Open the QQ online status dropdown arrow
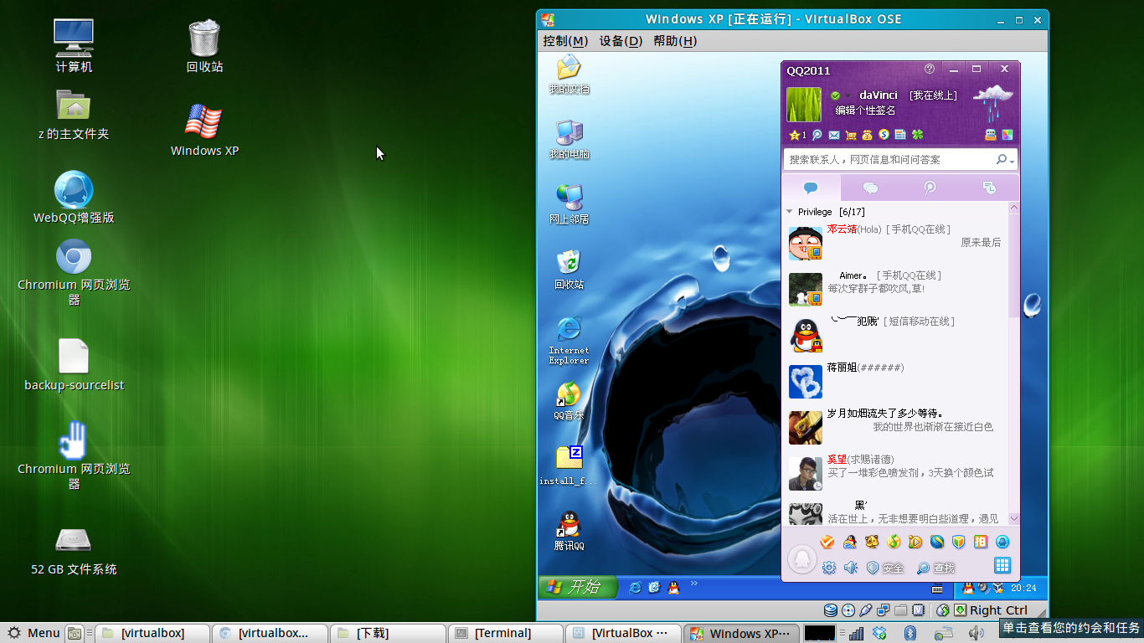The image size is (1144, 643). [848, 95]
